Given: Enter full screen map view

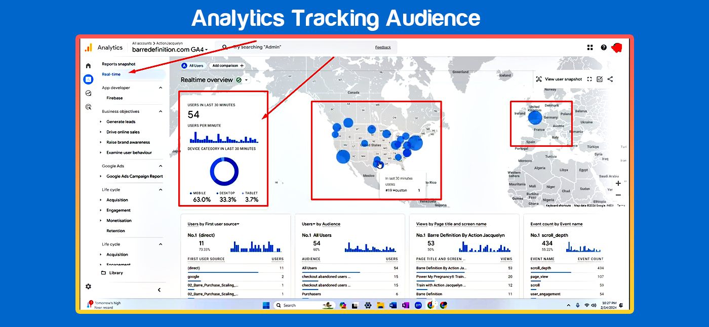Looking at the screenshot, I should pyautogui.click(x=589, y=79).
